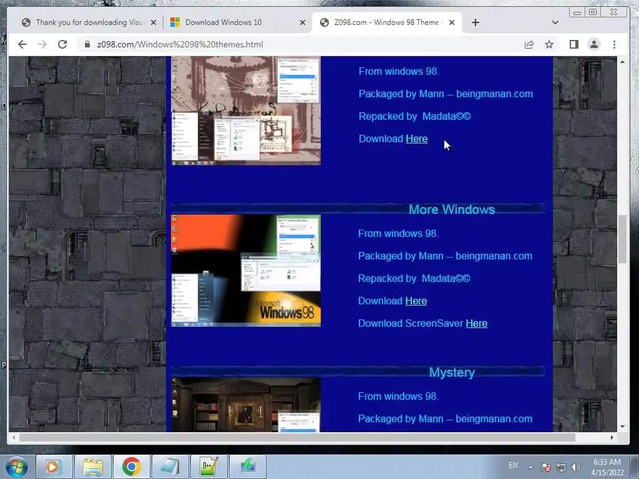The image size is (639, 479).
Task: Reload the z098.com page
Action: pos(62,44)
